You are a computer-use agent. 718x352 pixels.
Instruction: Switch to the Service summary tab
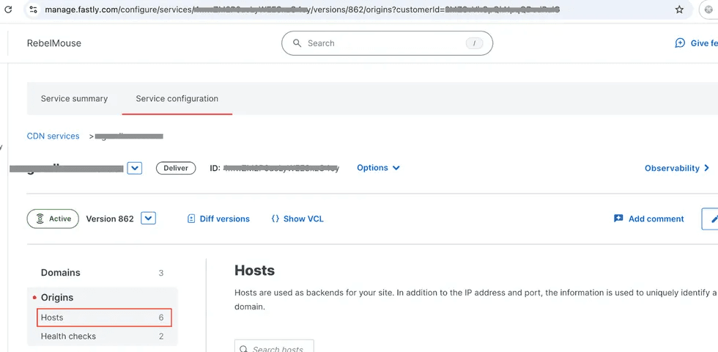tap(74, 98)
